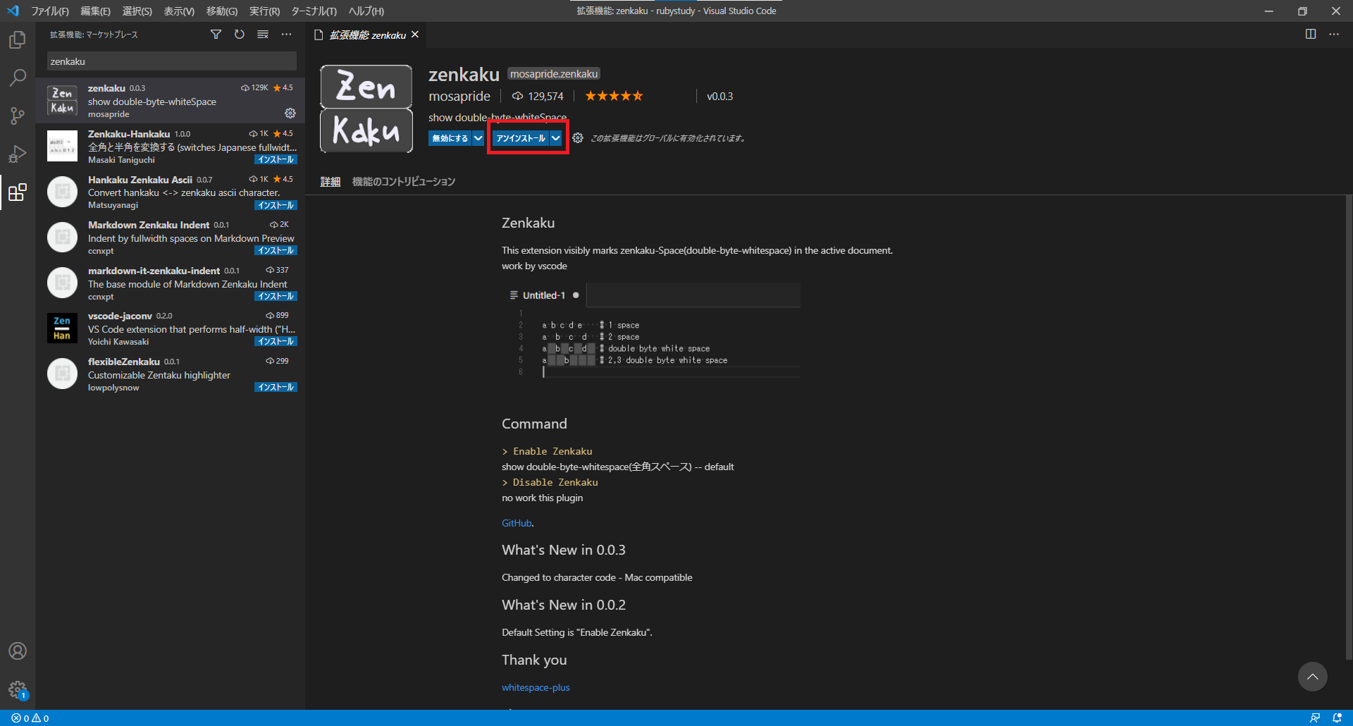Viewport: 1353px width, 726px height.
Task: Click editor vertical scrollbar
Action: coord(1349,427)
